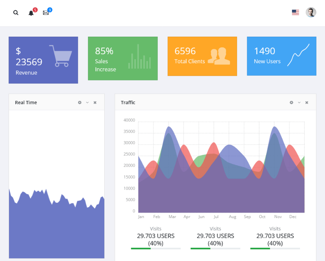Click the shopping cart icon in Revenue card

[61, 56]
